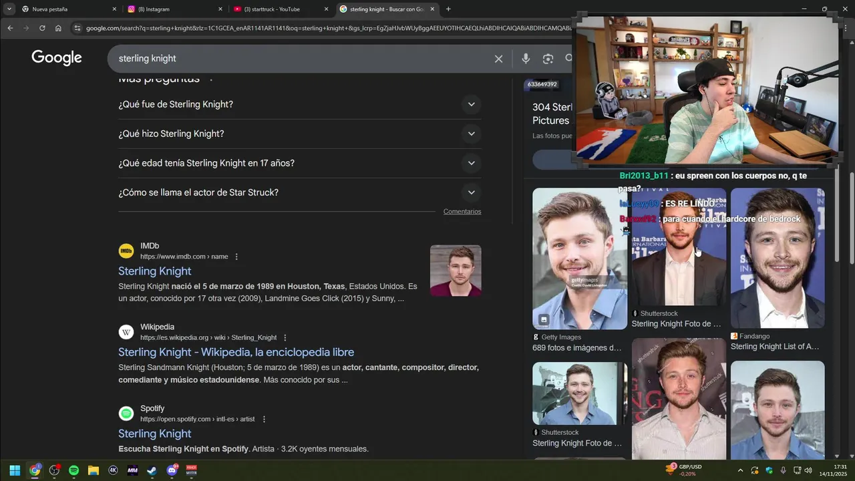Open the IMDb result thumbnail photo

point(456,271)
